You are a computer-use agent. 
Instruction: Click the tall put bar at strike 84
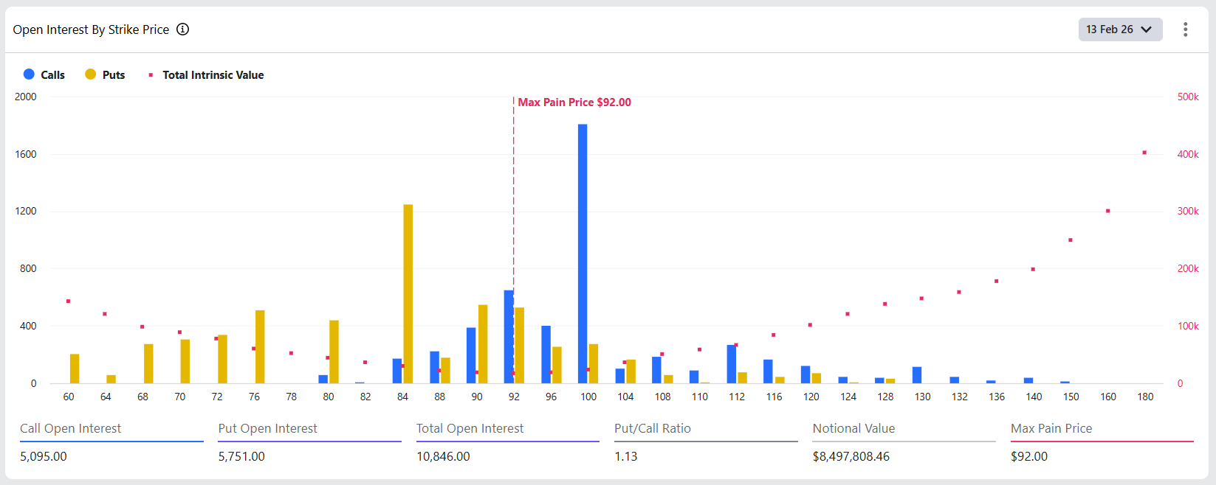click(408, 293)
